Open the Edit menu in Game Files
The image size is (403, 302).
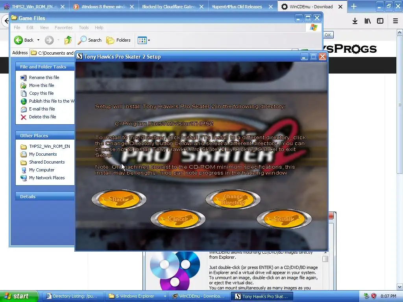[x=30, y=28]
